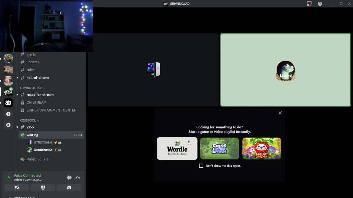353x198 pixels.
Task: Check 'Don't show me this again'
Action: coord(201,166)
